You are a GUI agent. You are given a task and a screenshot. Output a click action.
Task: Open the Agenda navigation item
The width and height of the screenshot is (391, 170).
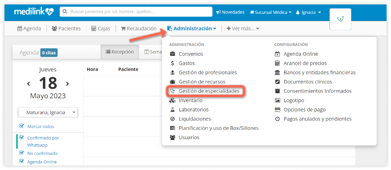coord(29,29)
